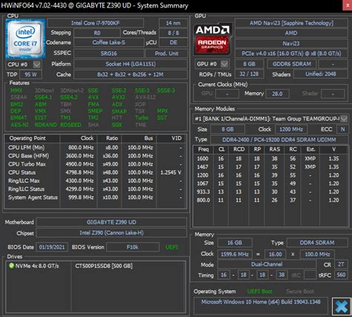Select the CT500P1SSD8 [500 GB] drive

pyautogui.click(x=104, y=266)
